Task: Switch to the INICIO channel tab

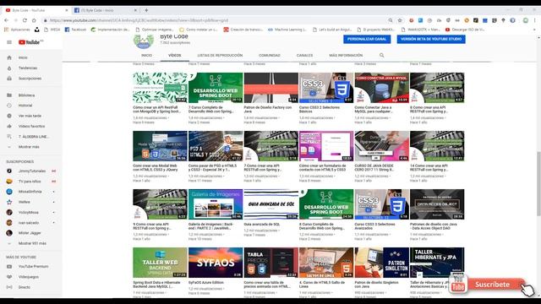Action: click(x=146, y=55)
